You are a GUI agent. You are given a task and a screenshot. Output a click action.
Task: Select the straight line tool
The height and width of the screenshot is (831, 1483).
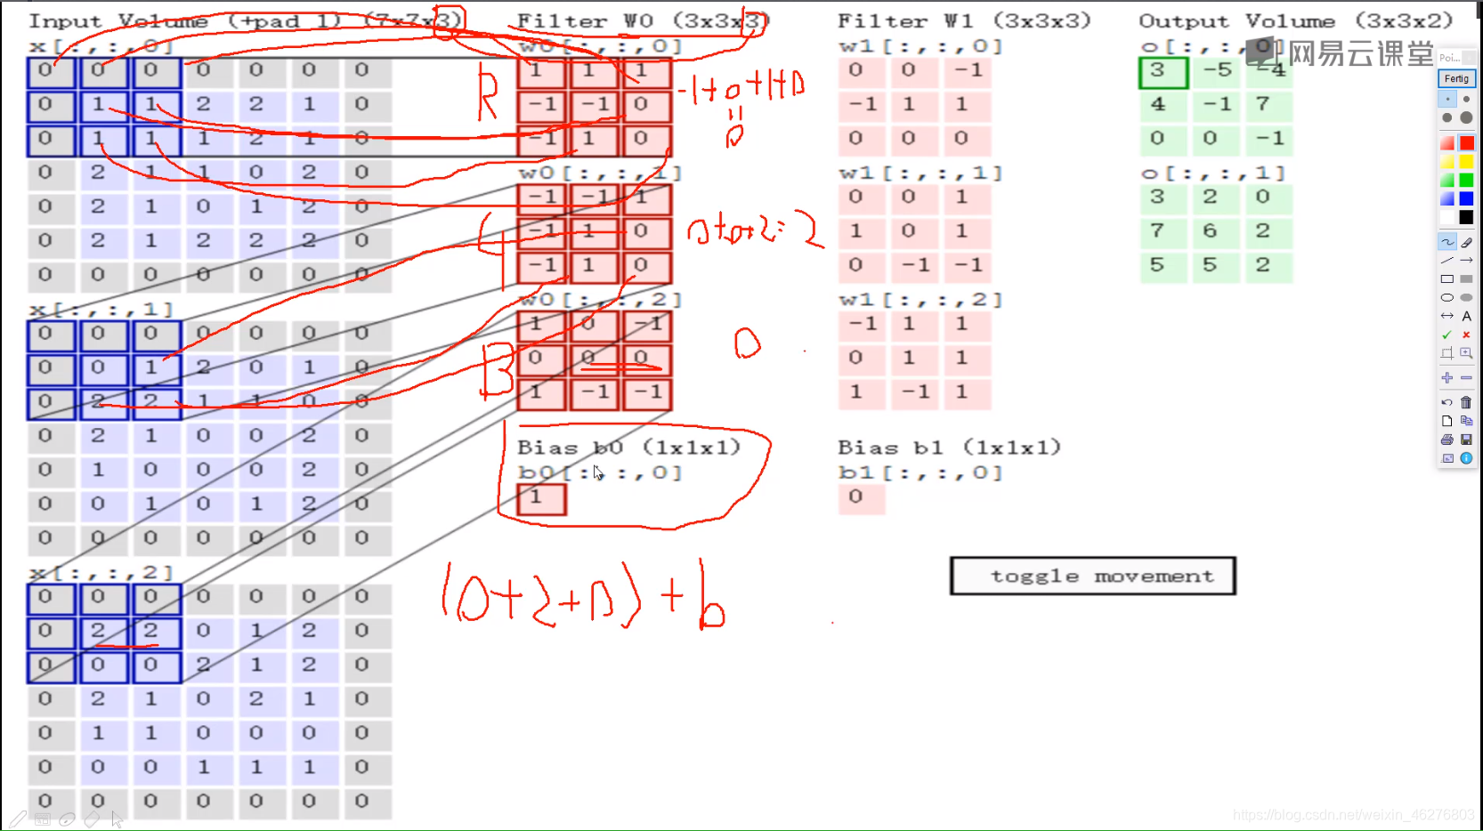click(x=1447, y=260)
